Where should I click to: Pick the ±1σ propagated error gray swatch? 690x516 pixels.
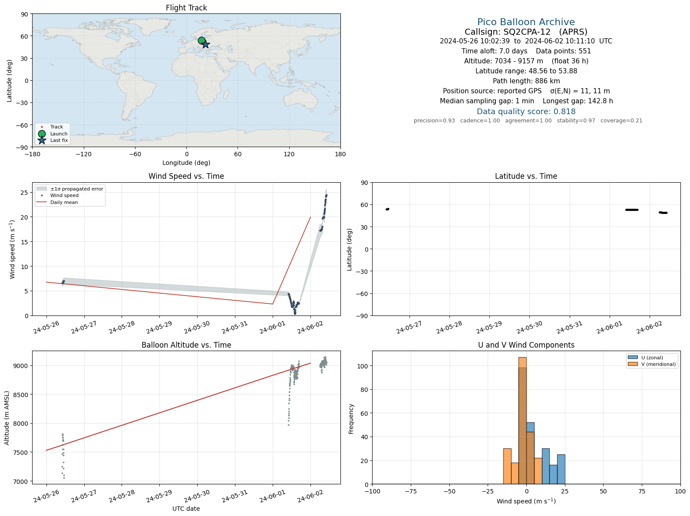(x=42, y=189)
